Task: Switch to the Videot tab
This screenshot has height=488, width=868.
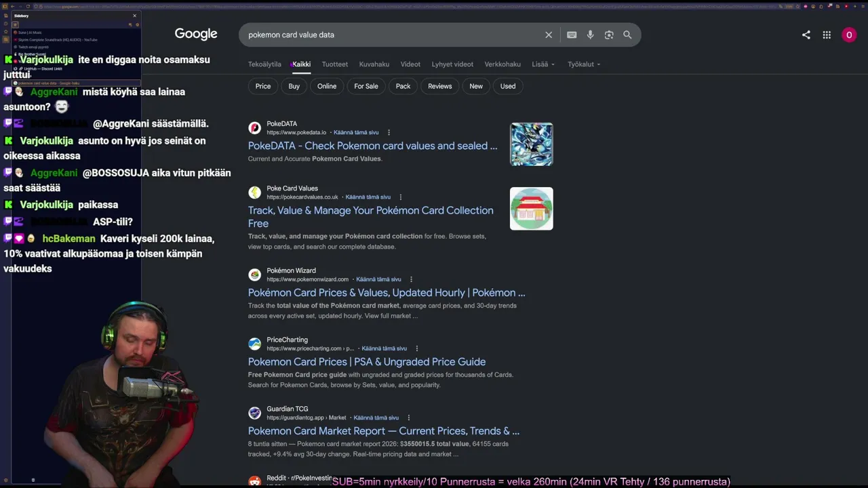Action: [x=410, y=64]
